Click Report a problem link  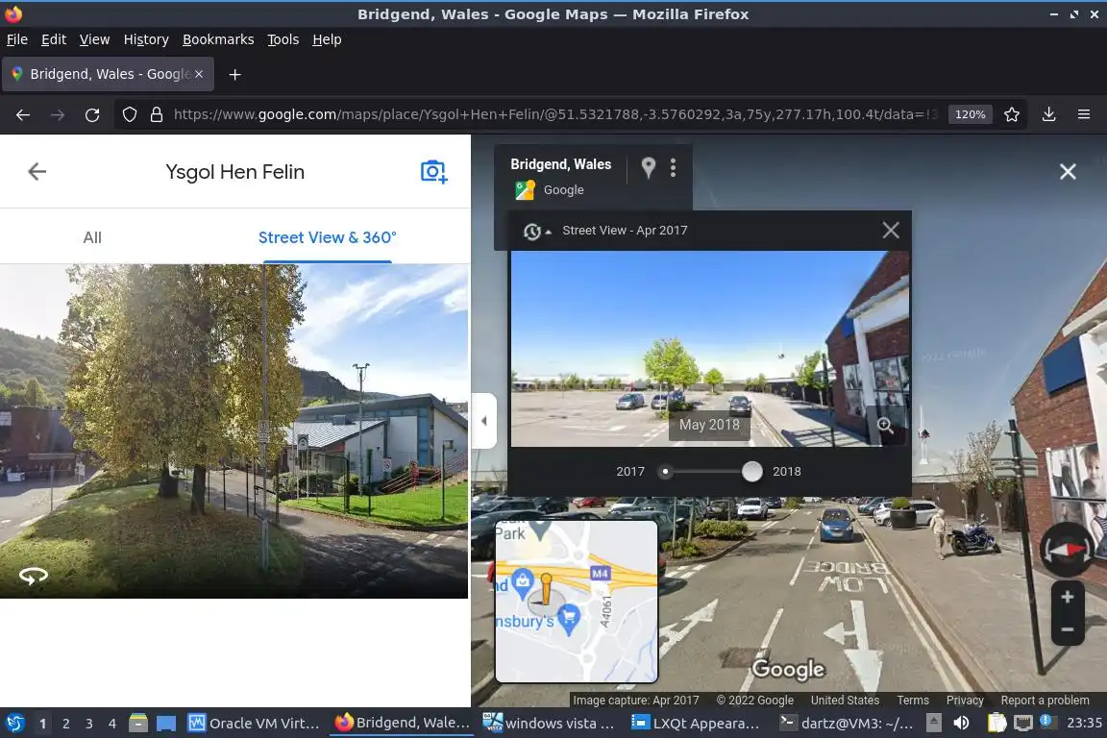(1045, 701)
